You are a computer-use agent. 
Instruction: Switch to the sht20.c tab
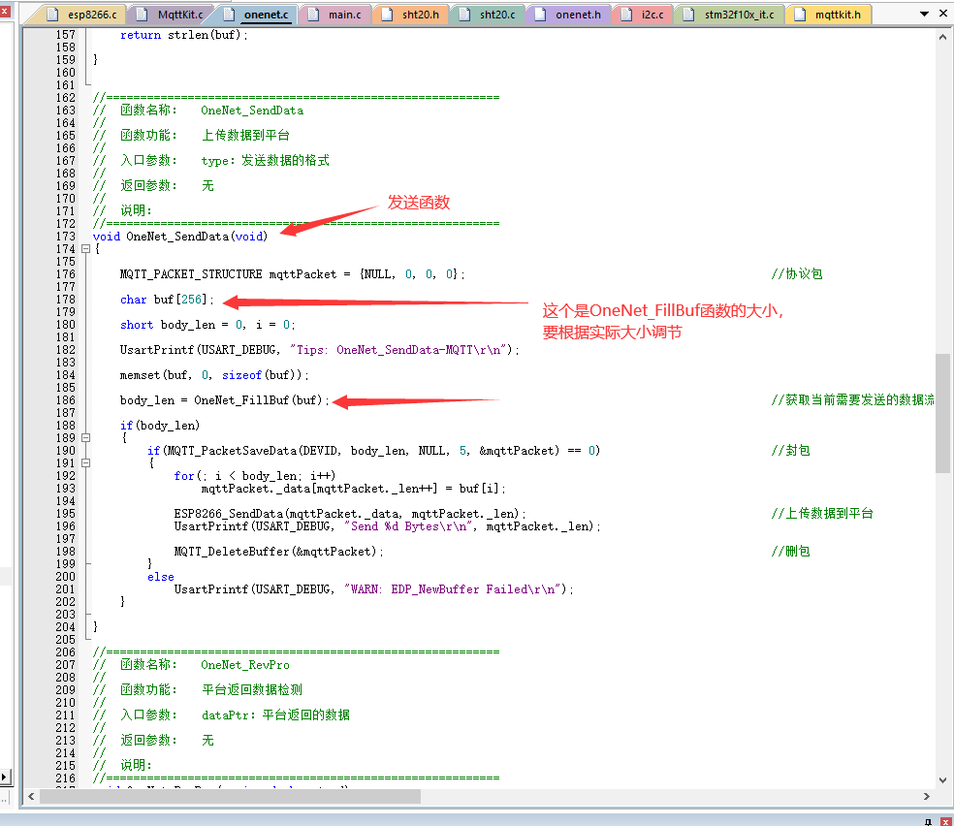(497, 14)
